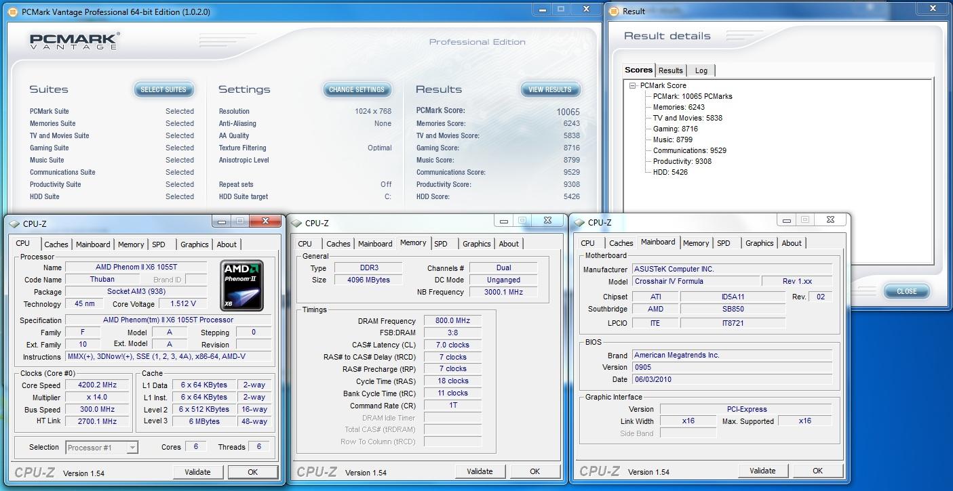Click the CPU-Z CPU window title icon
Screen dimensions: 953x491
pyautogui.click(x=14, y=223)
